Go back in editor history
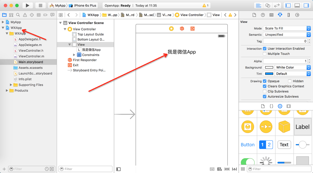Image resolution: width=313 pixels, height=173 pixels. point(69,15)
